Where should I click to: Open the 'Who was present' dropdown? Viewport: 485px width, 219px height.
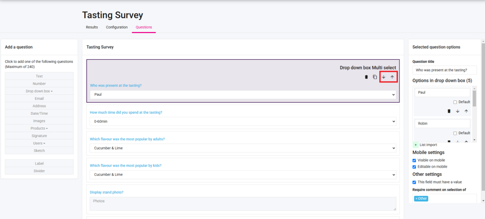[242, 95]
